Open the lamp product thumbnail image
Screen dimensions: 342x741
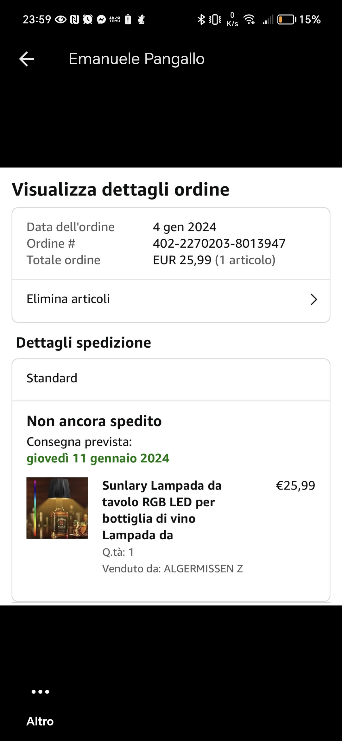(57, 508)
